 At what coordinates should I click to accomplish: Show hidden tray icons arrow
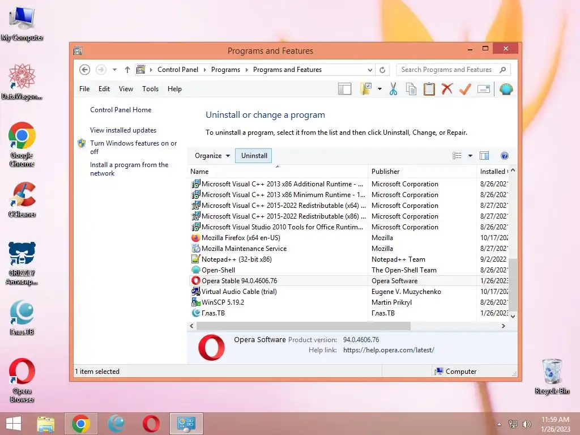(x=500, y=424)
